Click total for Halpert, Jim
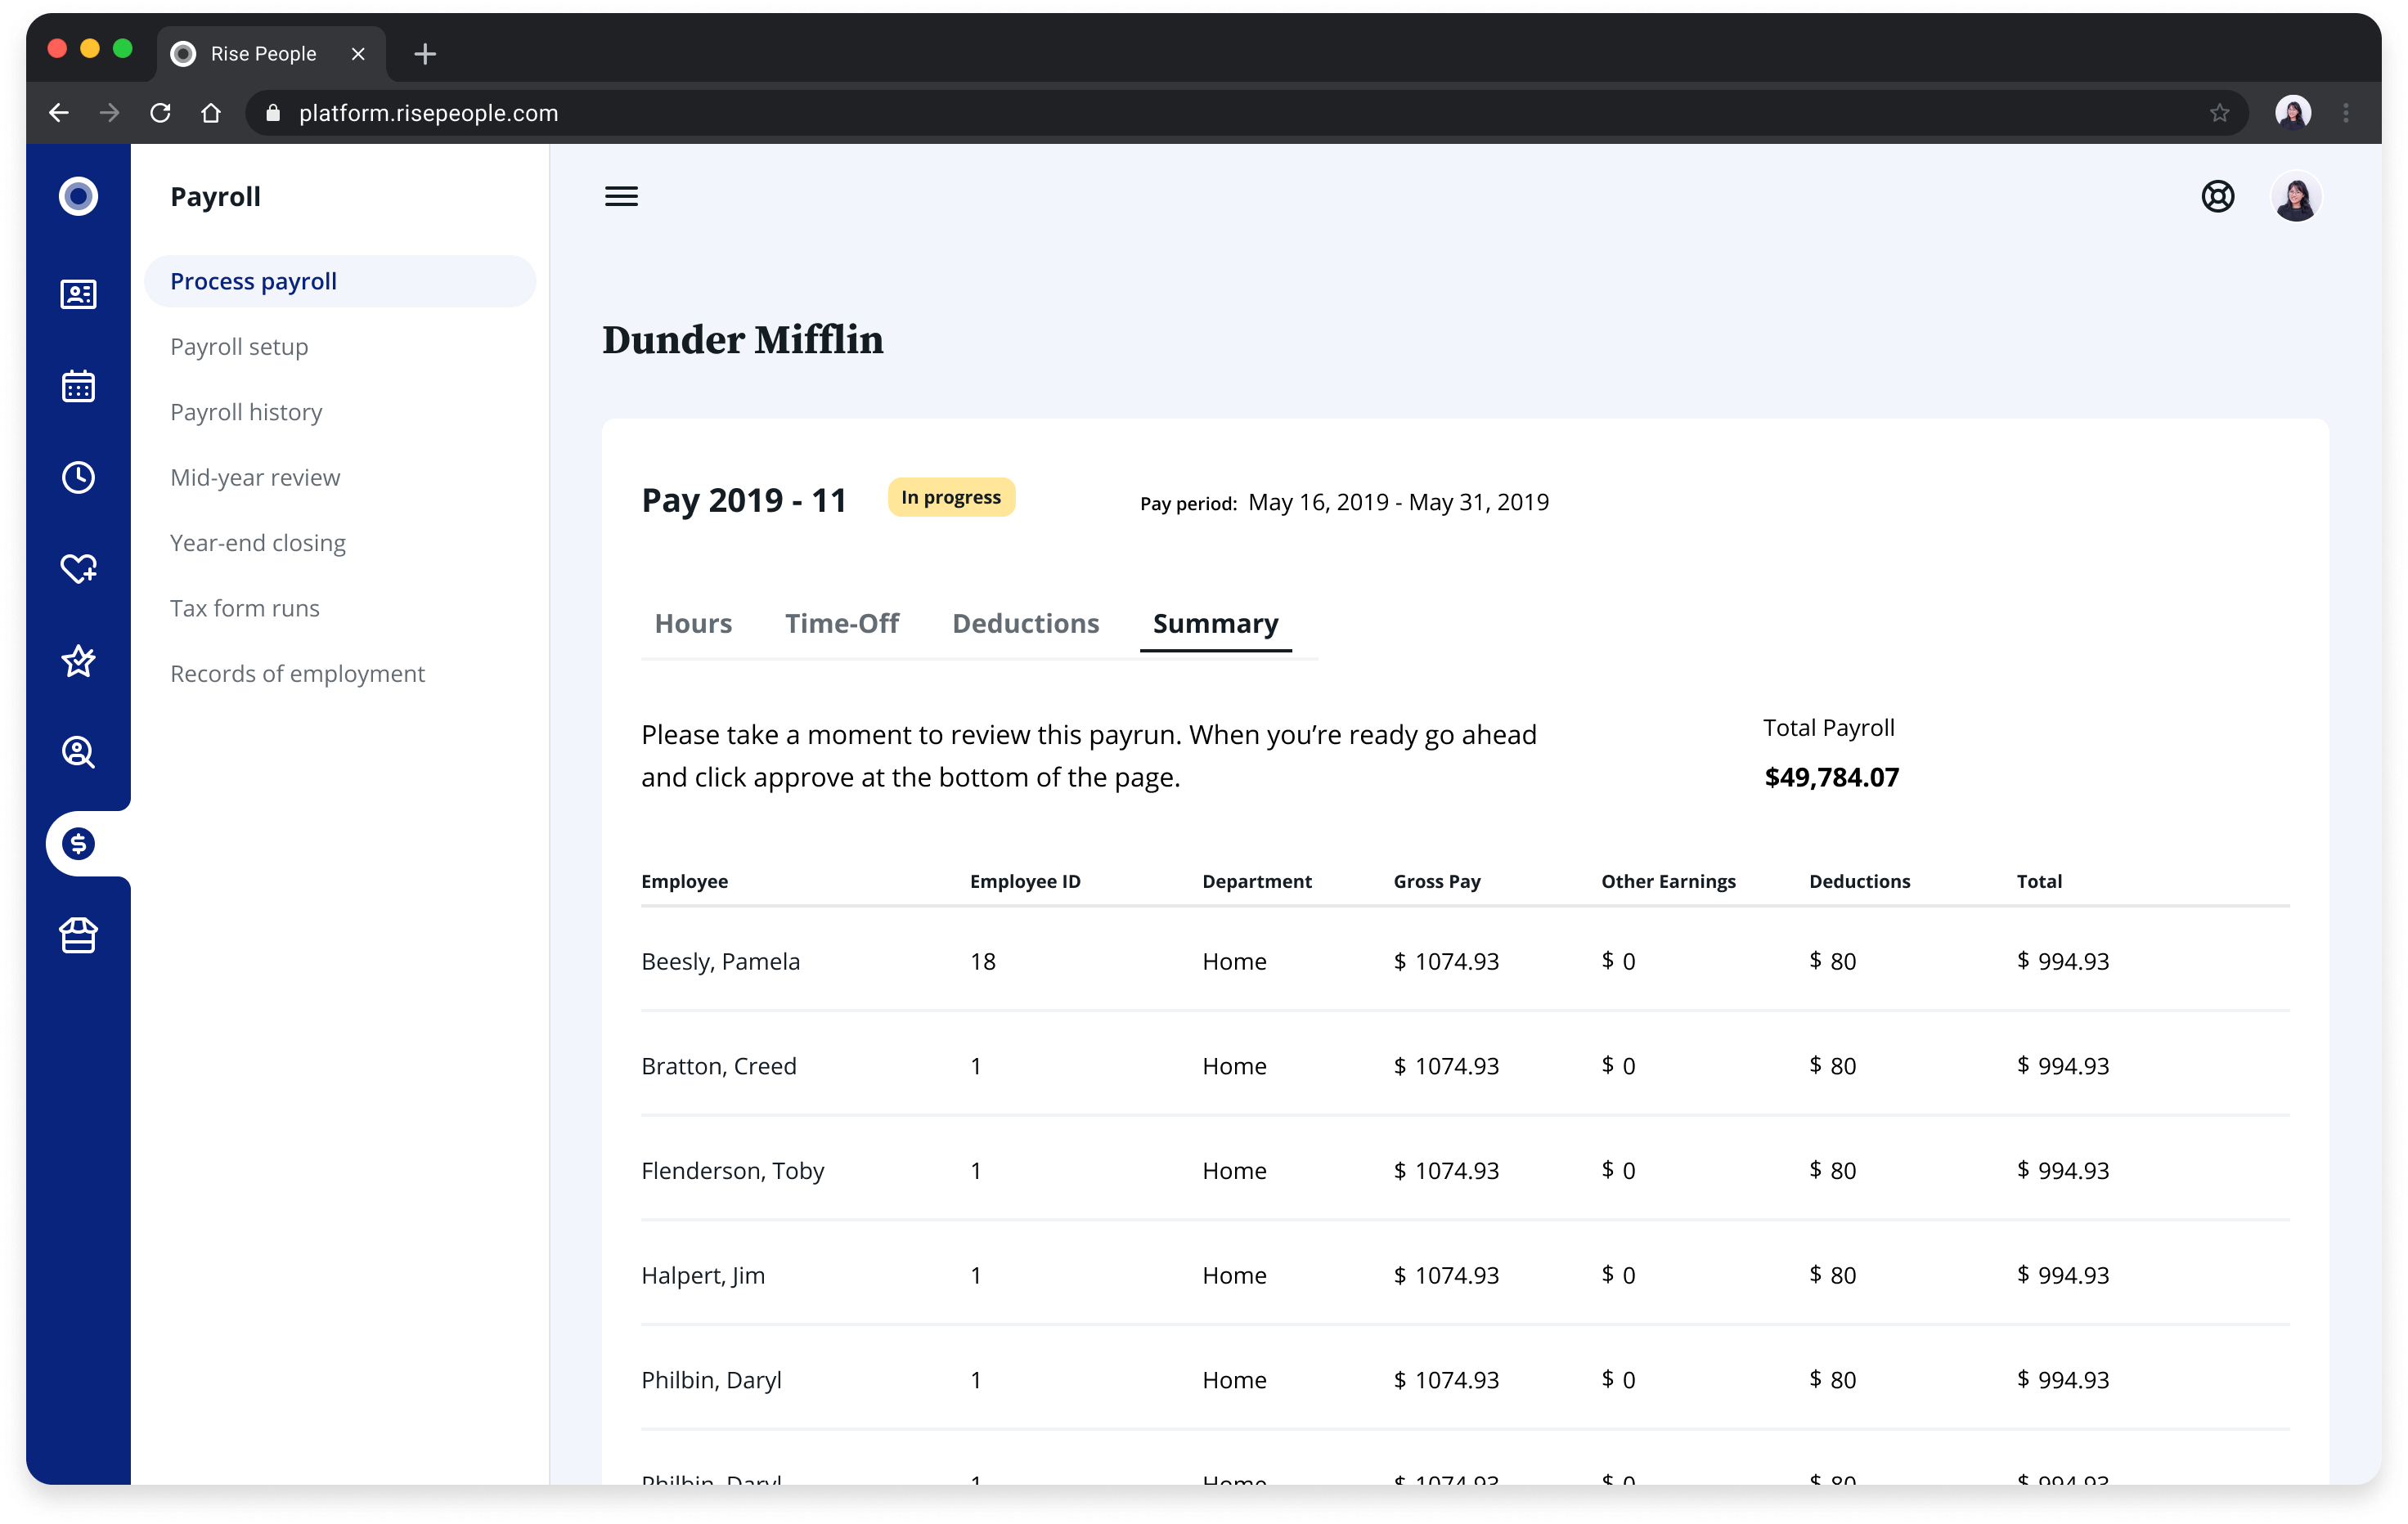The image size is (2408, 1524). click(x=2062, y=1275)
